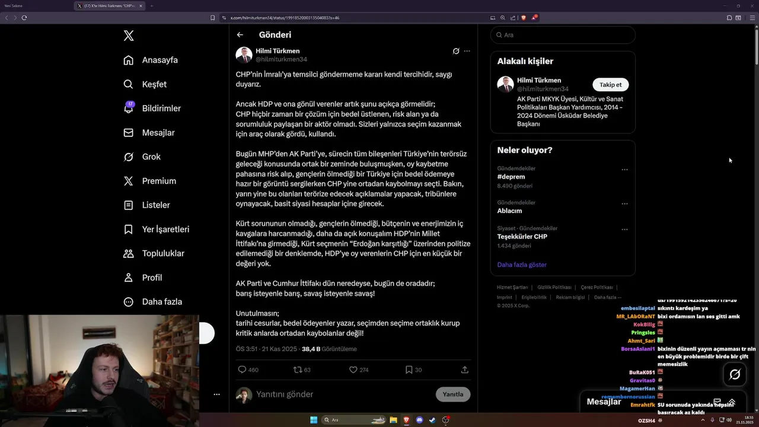Click the Yanıtla button
The height and width of the screenshot is (427, 759).
(x=453, y=394)
